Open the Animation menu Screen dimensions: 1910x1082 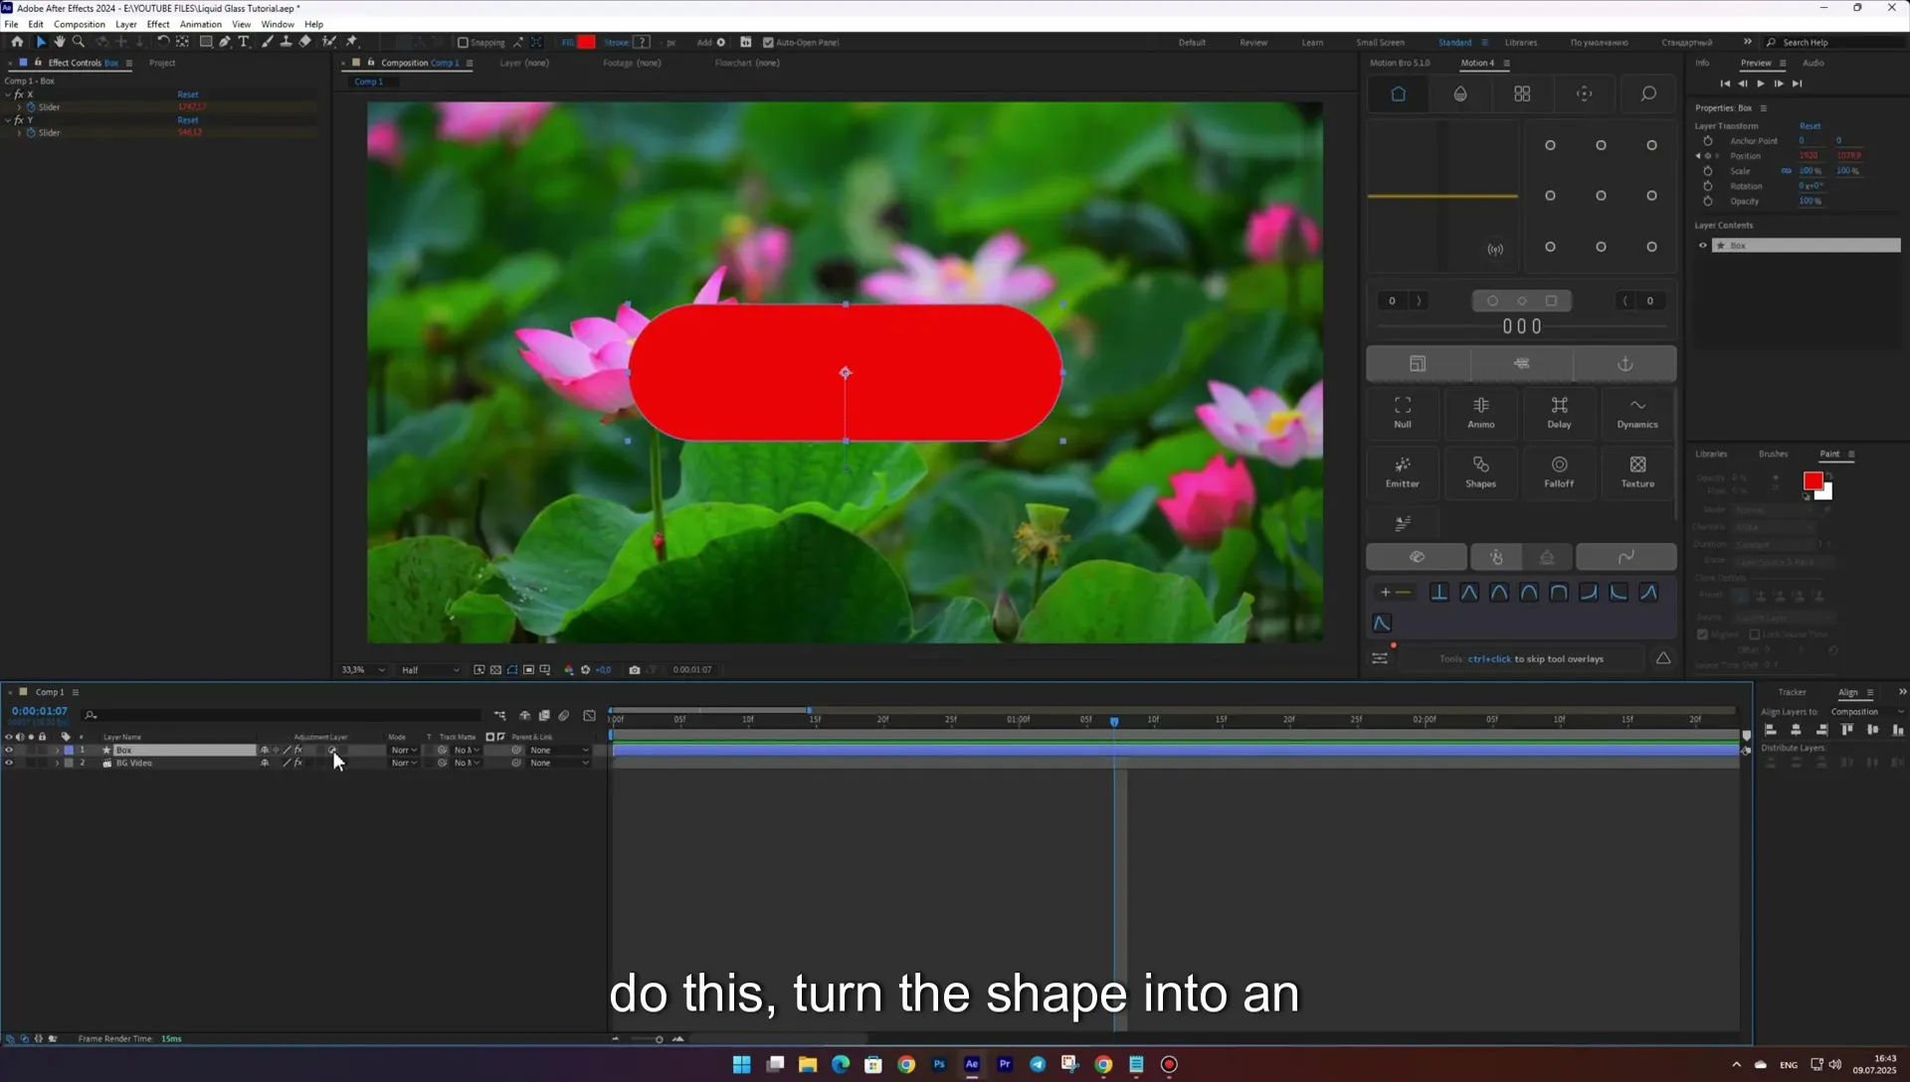pos(200,24)
